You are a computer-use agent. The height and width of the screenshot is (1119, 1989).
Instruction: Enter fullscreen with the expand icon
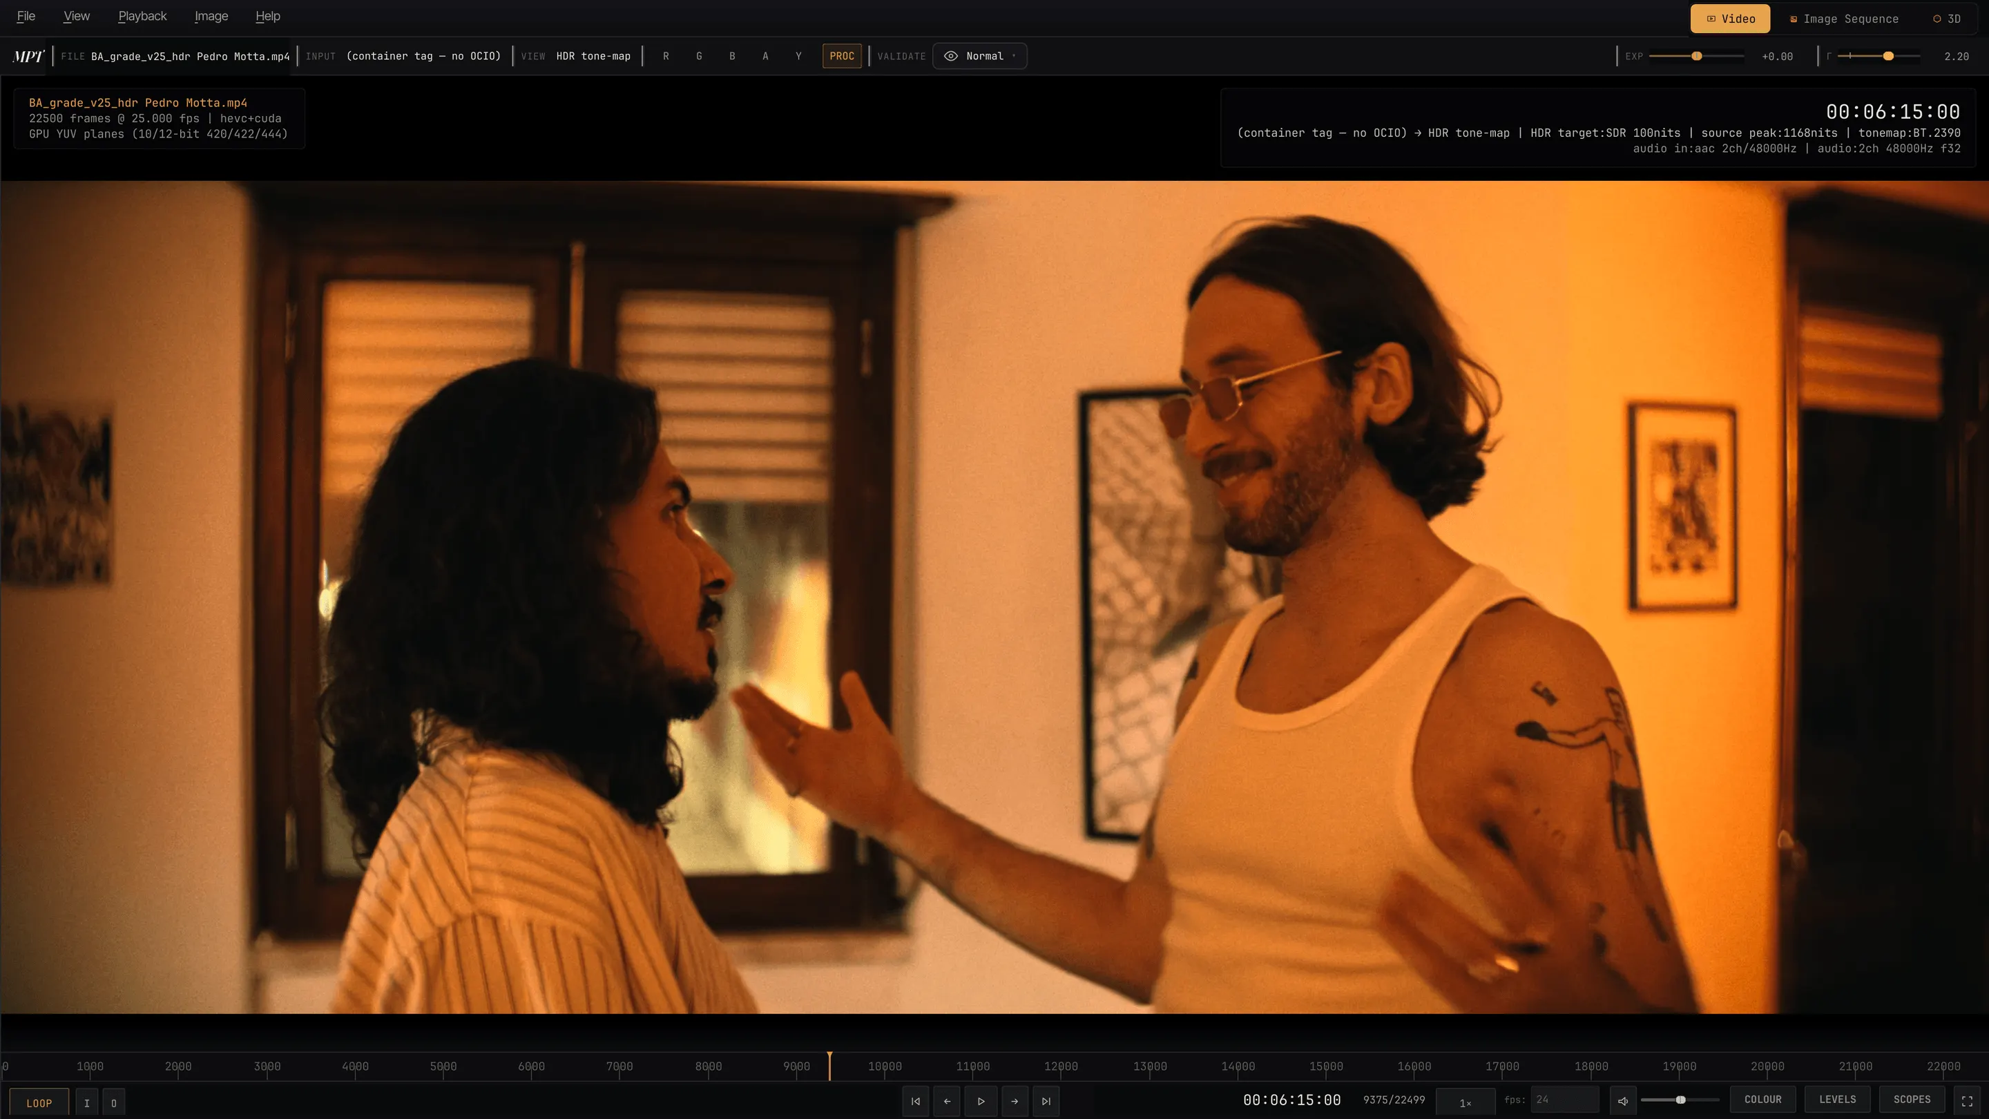point(1968,1100)
